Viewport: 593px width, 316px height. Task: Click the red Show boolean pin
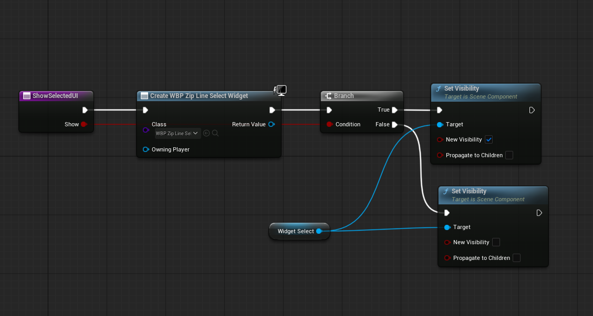(84, 124)
